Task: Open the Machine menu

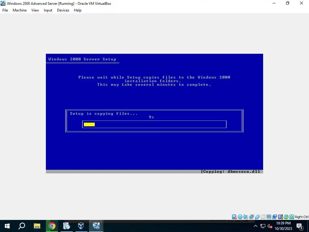Action: click(x=20, y=10)
